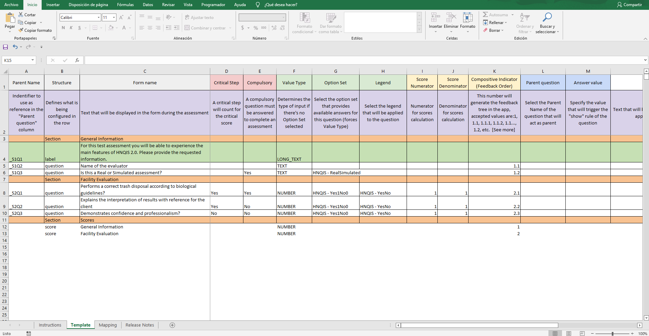Image resolution: width=649 pixels, height=336 pixels.
Task: Toggle Ajustar texto wrap
Action: 199,17
